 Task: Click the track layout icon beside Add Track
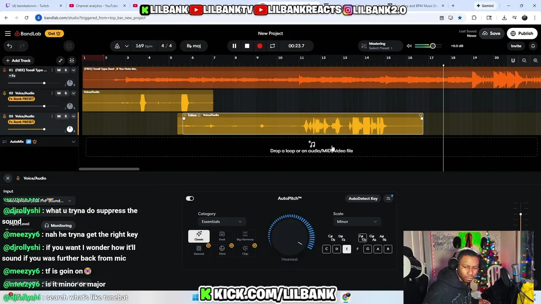72,60
